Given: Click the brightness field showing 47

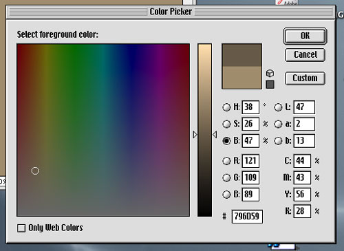Looking at the screenshot, I should (250, 141).
